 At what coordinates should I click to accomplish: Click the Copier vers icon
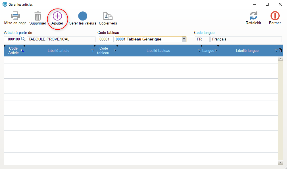point(108,16)
